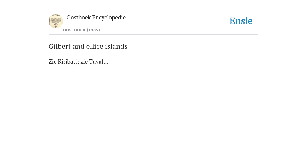Open the Oosthoek Encyclopedie round cover thumbnail
The height and width of the screenshot is (153, 307).
point(56,21)
